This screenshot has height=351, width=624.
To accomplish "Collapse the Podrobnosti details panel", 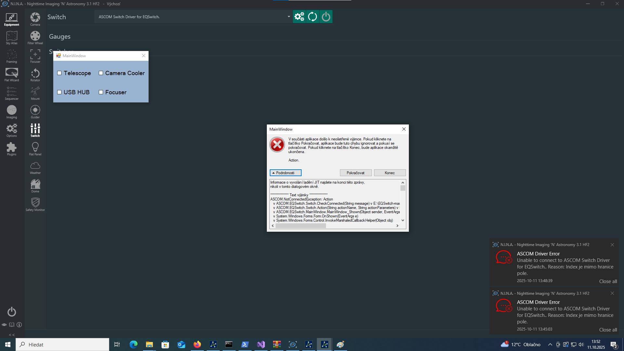I will (285, 173).
